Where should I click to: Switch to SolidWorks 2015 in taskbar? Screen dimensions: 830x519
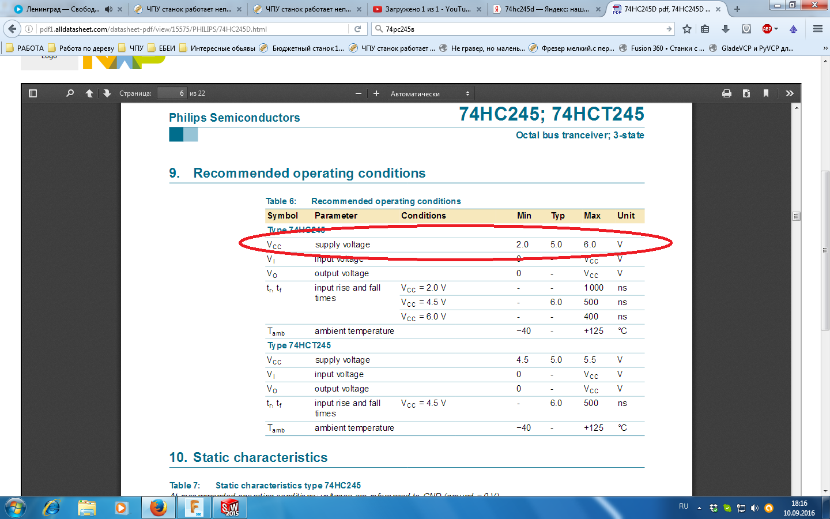[x=231, y=507]
